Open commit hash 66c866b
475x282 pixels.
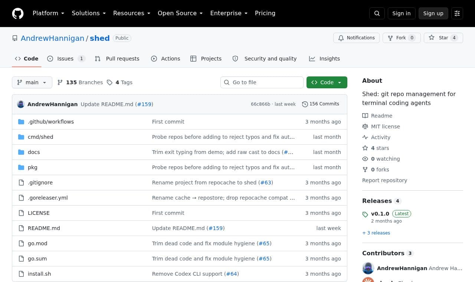pos(261,104)
